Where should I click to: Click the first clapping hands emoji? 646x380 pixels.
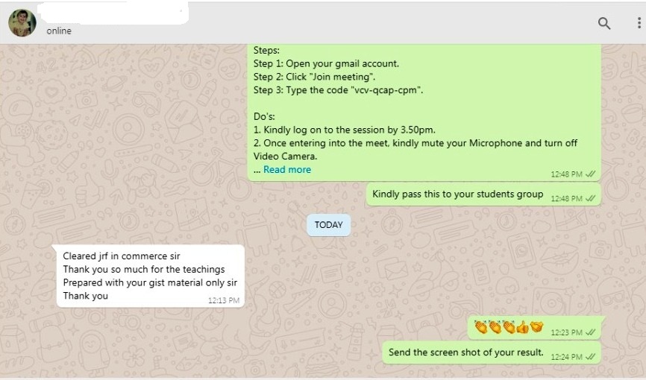[x=480, y=327]
